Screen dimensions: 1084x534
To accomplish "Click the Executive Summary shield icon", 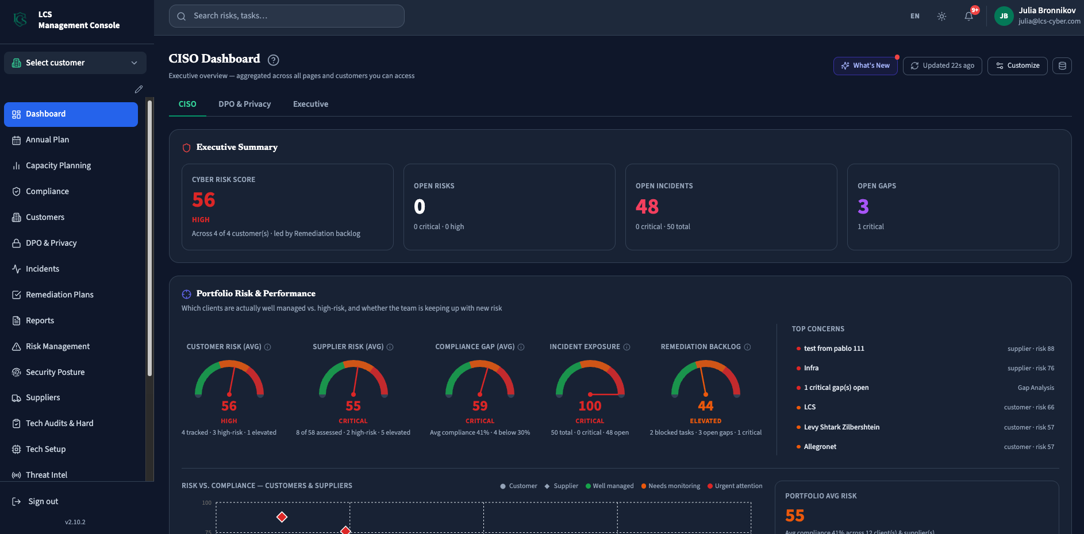I will click(186, 148).
